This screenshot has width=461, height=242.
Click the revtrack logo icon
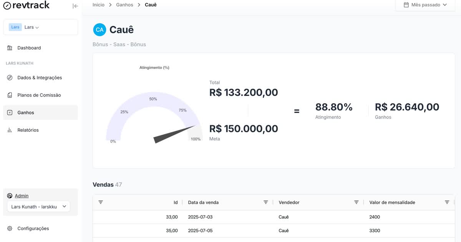pos(7,6)
